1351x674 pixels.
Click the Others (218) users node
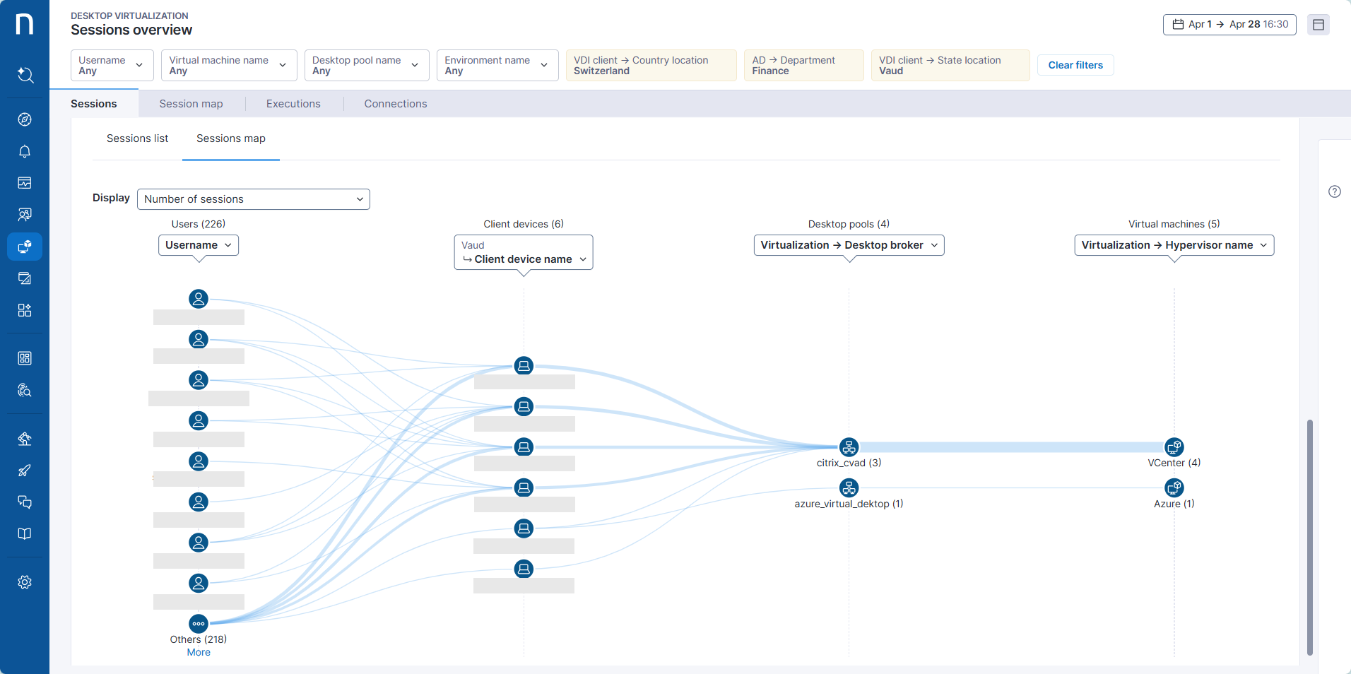(199, 624)
